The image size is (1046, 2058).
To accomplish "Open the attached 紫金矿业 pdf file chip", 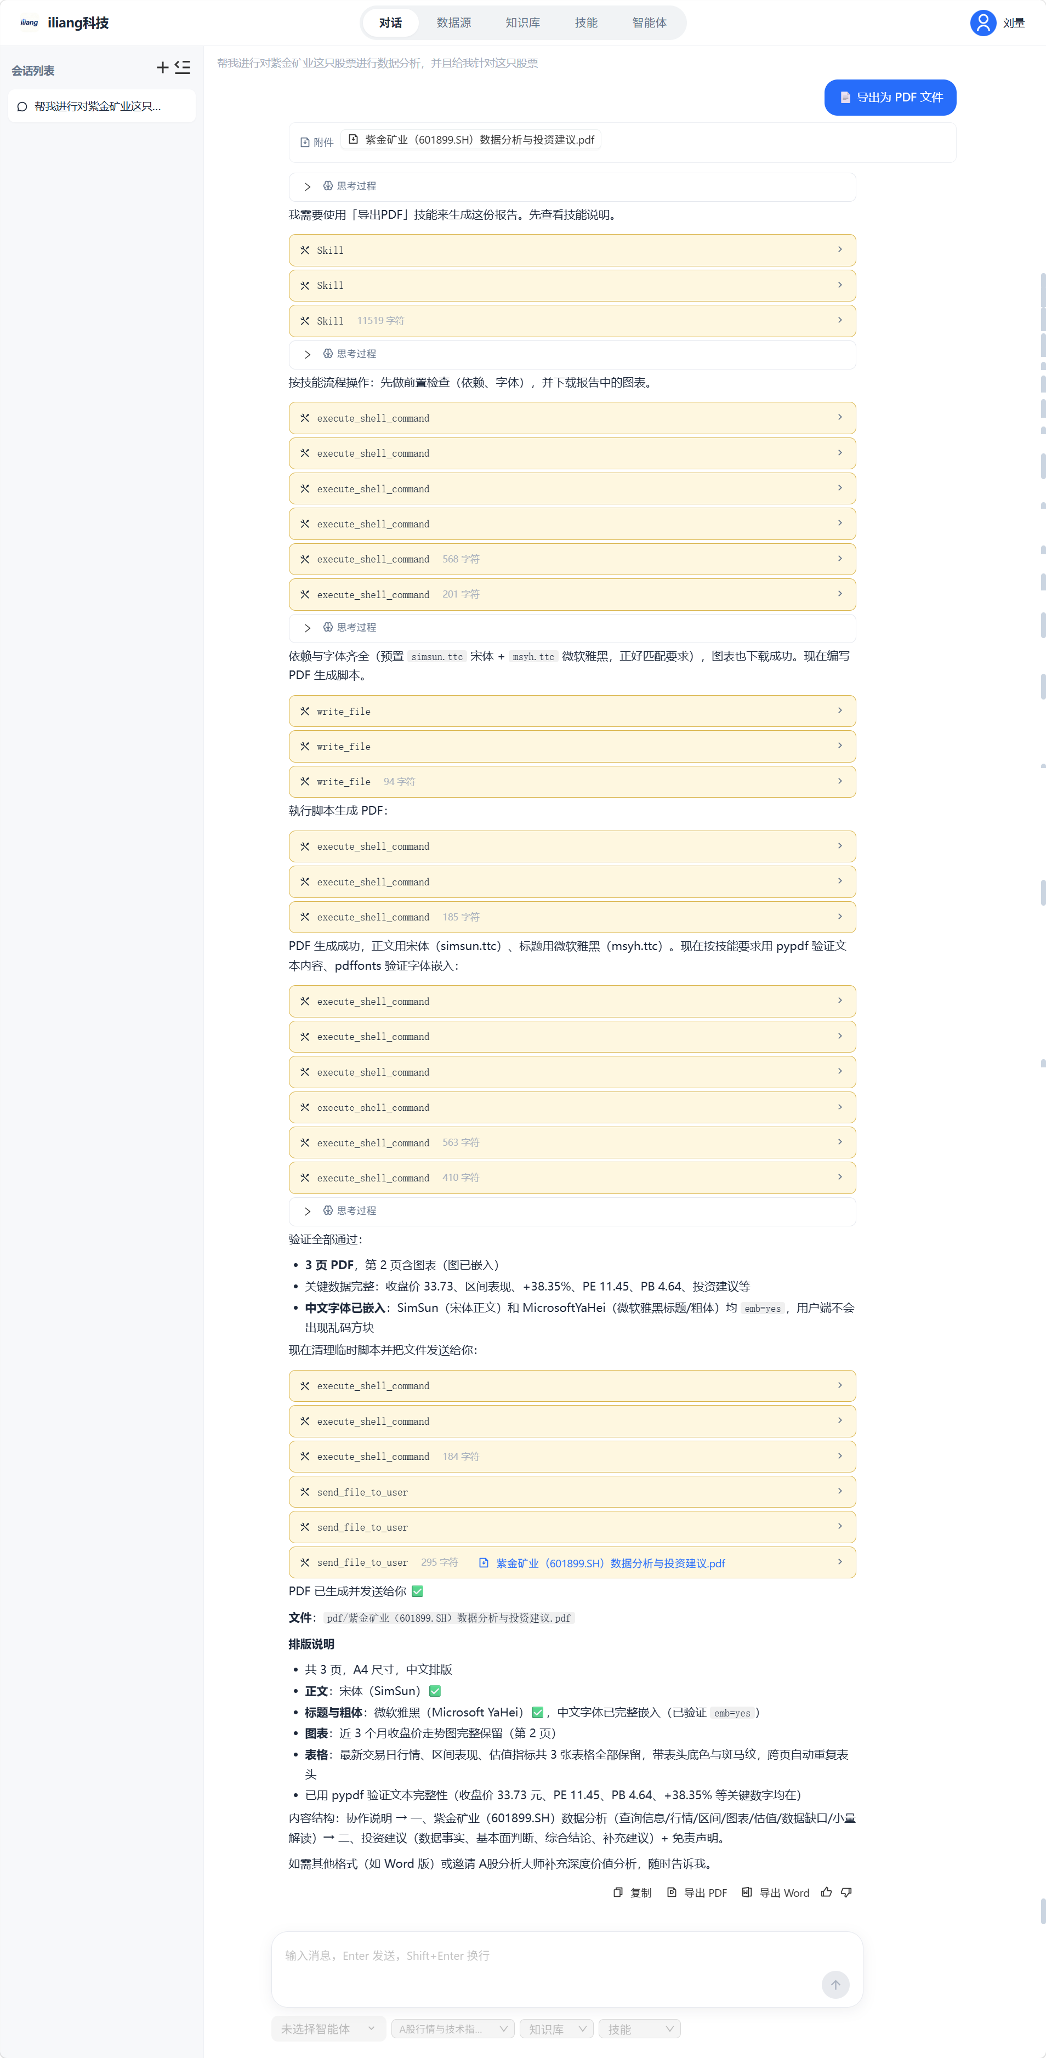I will pyautogui.click(x=471, y=140).
